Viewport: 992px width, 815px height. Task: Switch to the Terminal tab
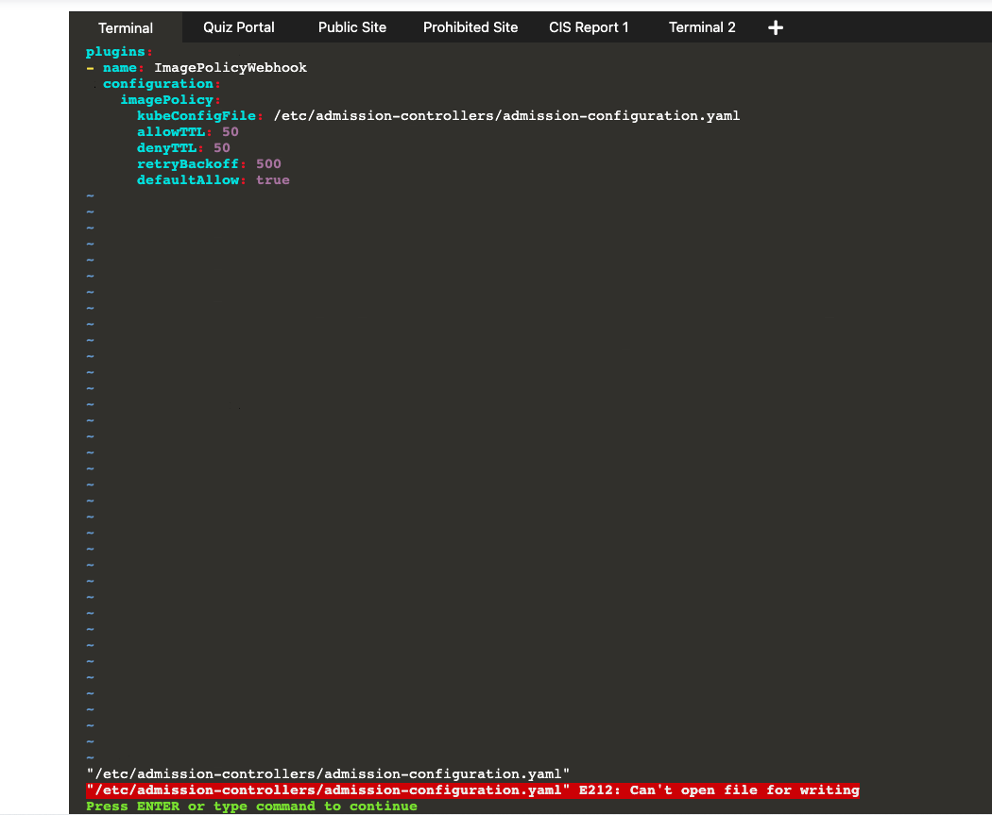pyautogui.click(x=126, y=27)
